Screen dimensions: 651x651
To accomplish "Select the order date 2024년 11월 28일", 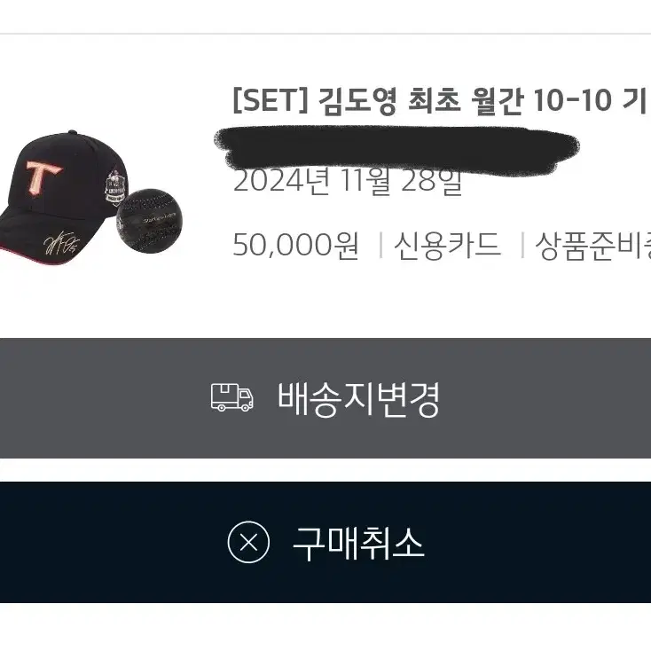I will point(348,182).
